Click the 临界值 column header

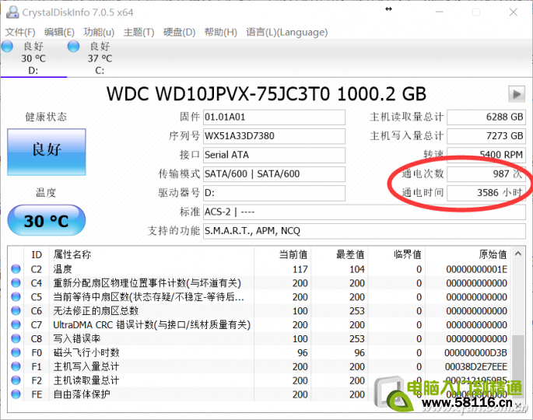[397, 254]
